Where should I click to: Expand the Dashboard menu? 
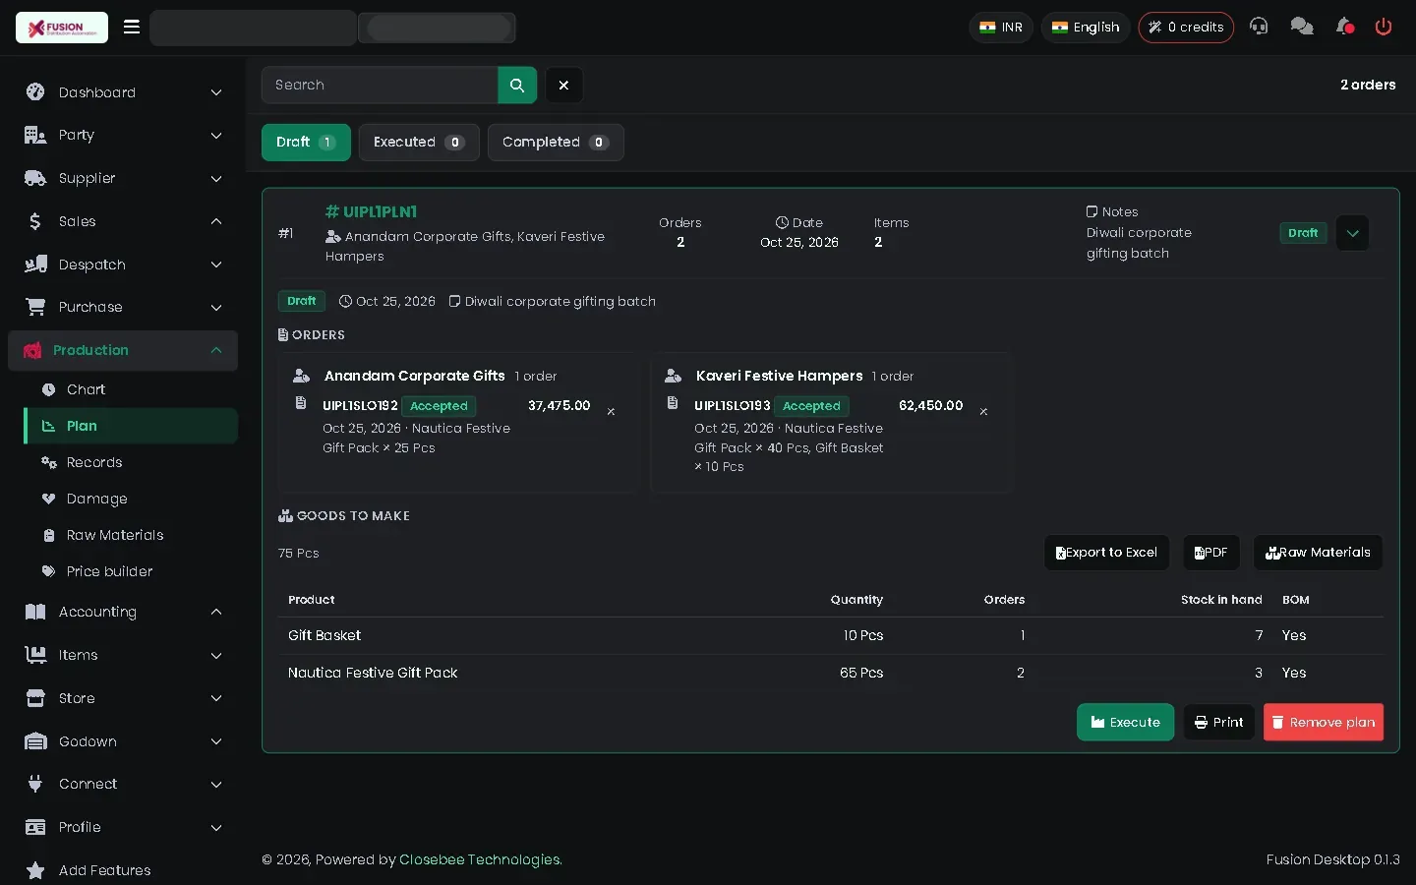(x=123, y=92)
